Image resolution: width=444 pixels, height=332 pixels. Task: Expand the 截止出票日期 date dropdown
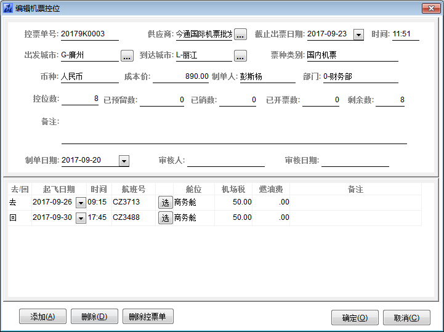(x=359, y=34)
